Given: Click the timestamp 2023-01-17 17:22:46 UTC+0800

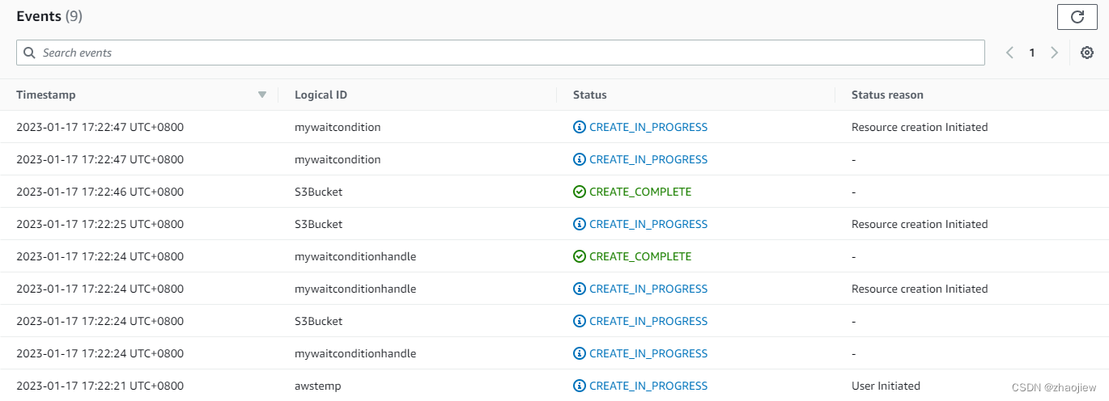Looking at the screenshot, I should (100, 192).
